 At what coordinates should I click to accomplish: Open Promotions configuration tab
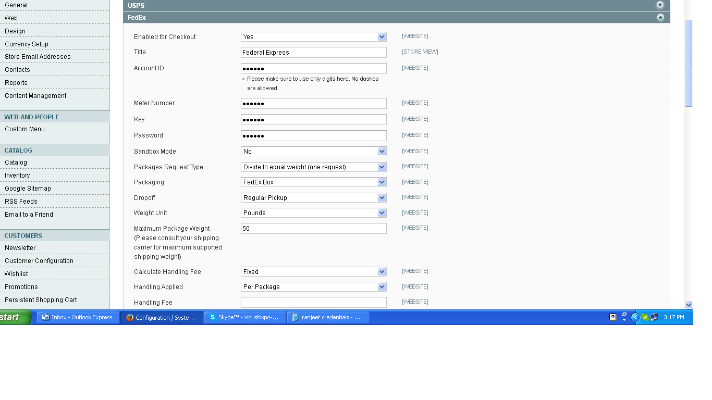[x=55, y=286]
